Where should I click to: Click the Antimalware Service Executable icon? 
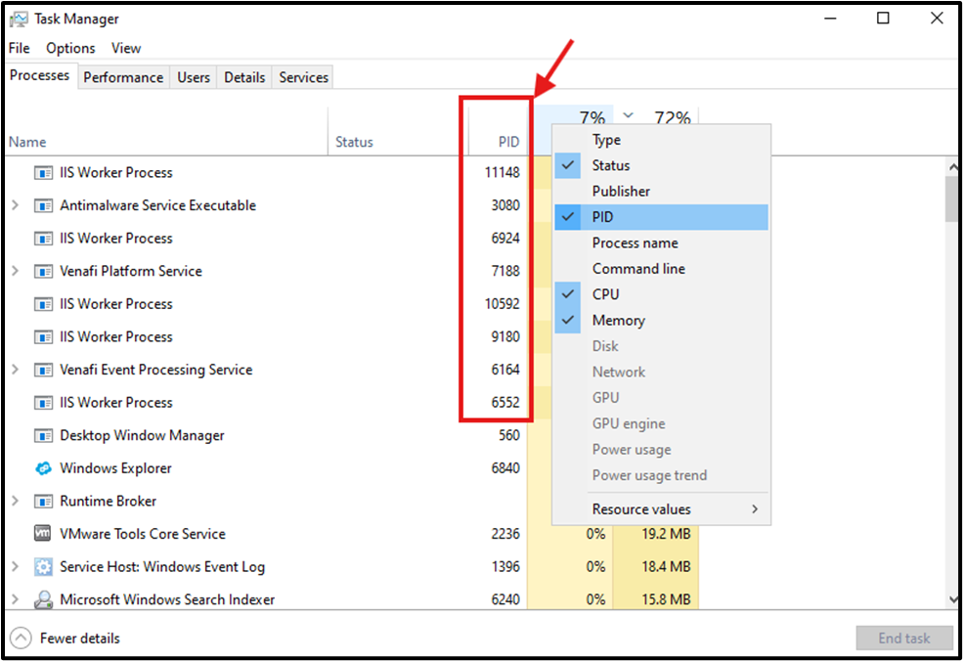pyautogui.click(x=43, y=205)
